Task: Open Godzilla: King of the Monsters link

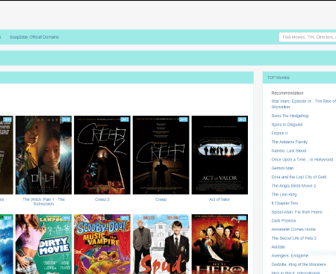Action: coord(299,264)
